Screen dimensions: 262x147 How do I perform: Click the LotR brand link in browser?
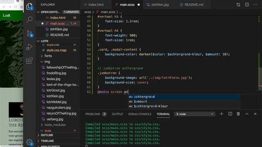coord(7,16)
